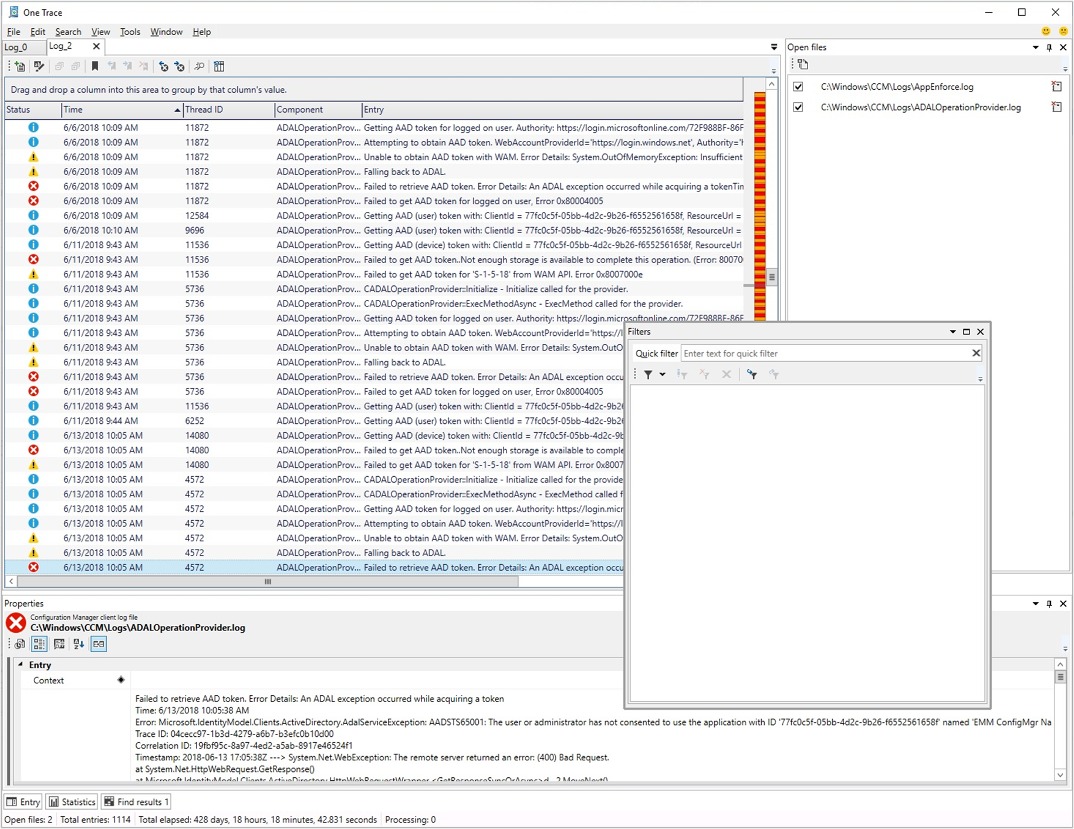Select the filter icon in the Filters window

coord(649,374)
